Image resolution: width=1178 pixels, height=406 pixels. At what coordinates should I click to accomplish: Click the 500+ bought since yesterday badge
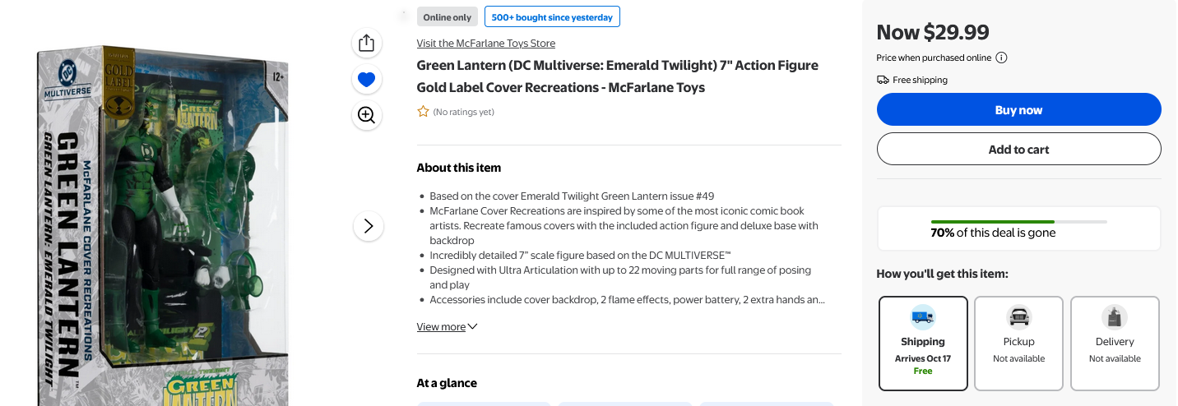coord(552,17)
